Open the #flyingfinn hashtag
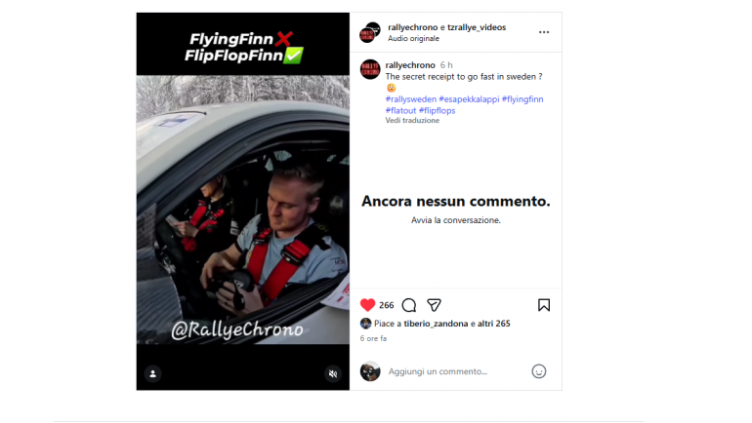 coord(522,99)
